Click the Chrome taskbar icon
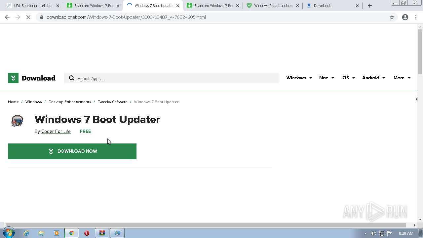The height and width of the screenshot is (238, 423). [71, 233]
